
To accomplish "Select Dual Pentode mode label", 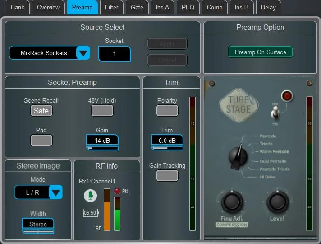I will [273, 161].
